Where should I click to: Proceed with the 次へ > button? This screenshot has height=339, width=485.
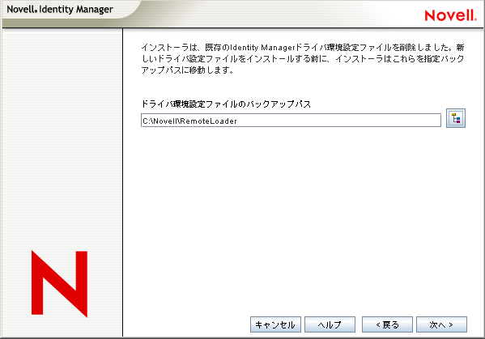[x=441, y=324]
